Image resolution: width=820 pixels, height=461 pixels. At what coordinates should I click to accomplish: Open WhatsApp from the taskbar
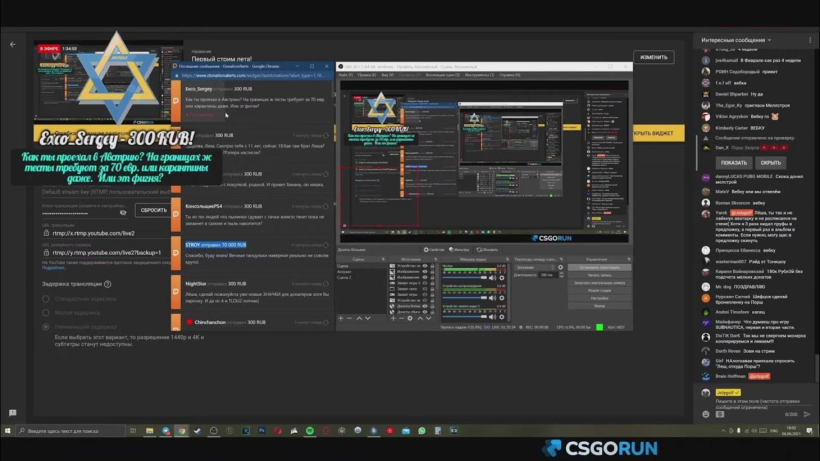point(422,430)
